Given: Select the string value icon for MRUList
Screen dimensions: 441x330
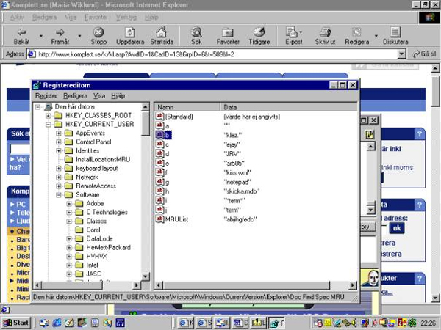Looking at the screenshot, I should coord(160,219).
